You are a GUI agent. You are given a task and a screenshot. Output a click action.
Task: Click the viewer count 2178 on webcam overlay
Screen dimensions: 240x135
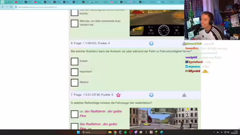pyautogui.click(x=234, y=38)
